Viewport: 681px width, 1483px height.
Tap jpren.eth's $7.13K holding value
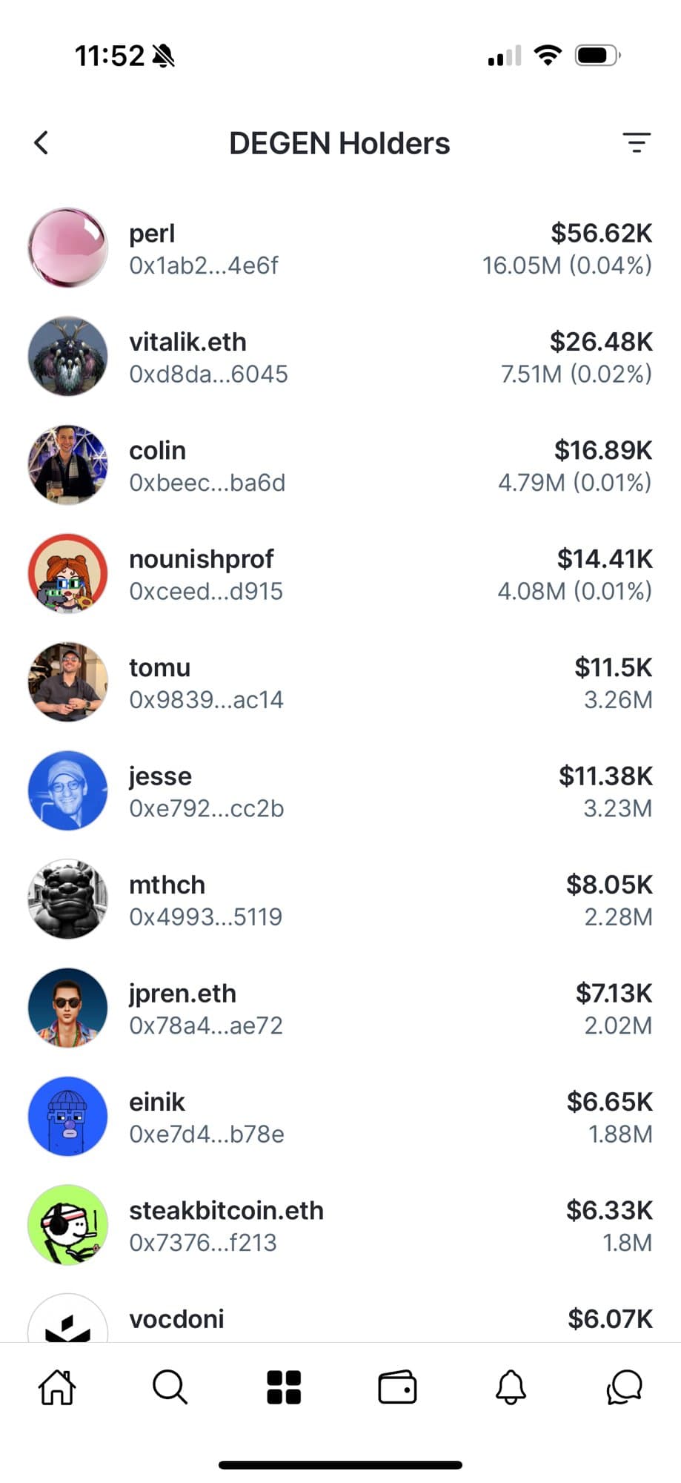tap(614, 993)
